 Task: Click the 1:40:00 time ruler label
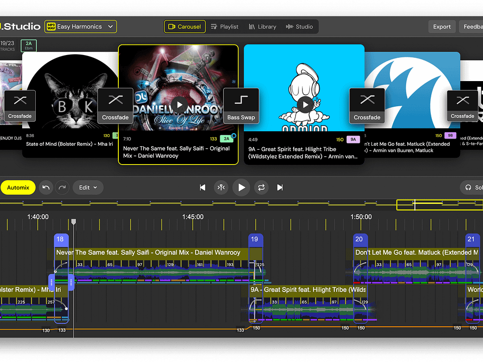pos(38,217)
